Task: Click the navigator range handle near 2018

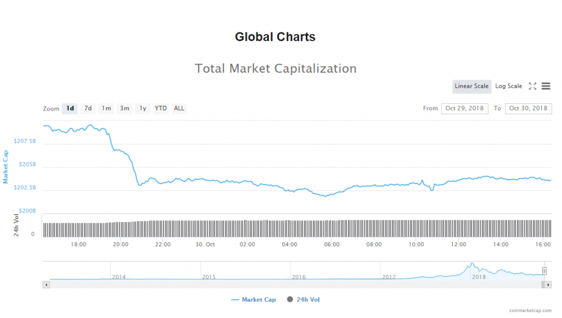Action: click(544, 271)
